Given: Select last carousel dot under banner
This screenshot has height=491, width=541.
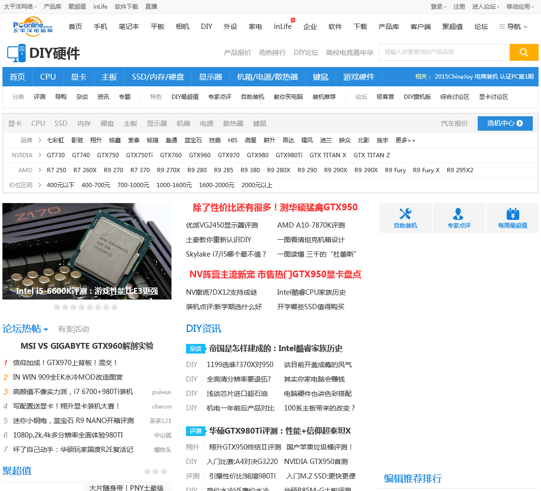Looking at the screenshot, I should [x=114, y=307].
